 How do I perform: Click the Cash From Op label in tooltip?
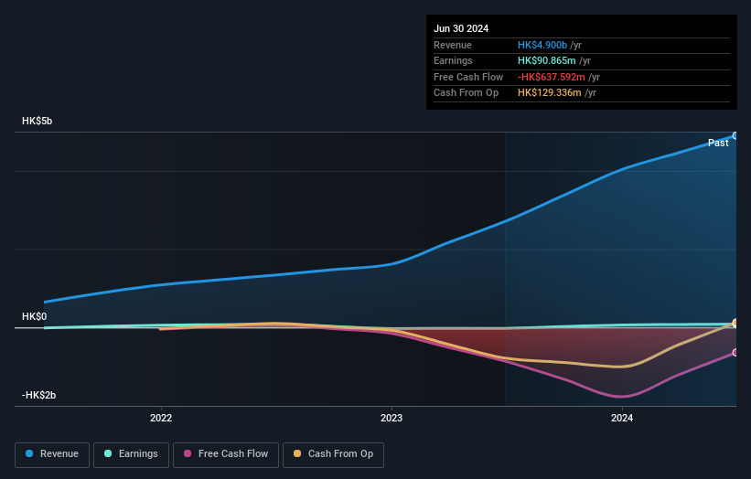click(x=466, y=93)
